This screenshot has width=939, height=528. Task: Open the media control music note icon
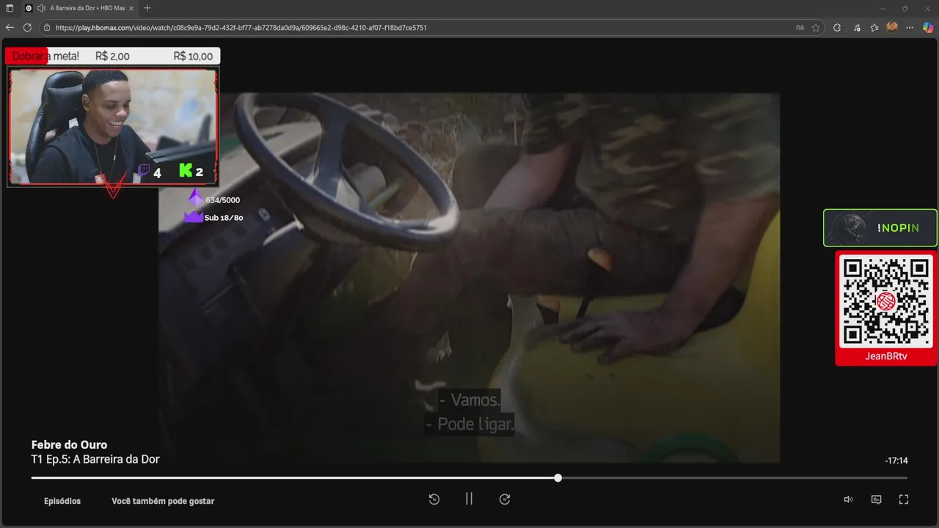[858, 27]
